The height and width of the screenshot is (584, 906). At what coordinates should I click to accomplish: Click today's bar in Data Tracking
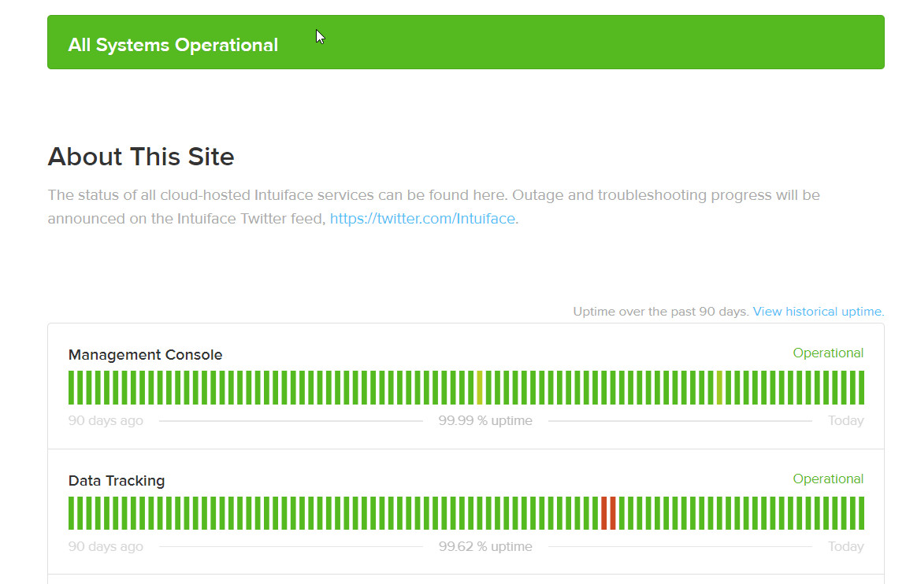coord(862,513)
